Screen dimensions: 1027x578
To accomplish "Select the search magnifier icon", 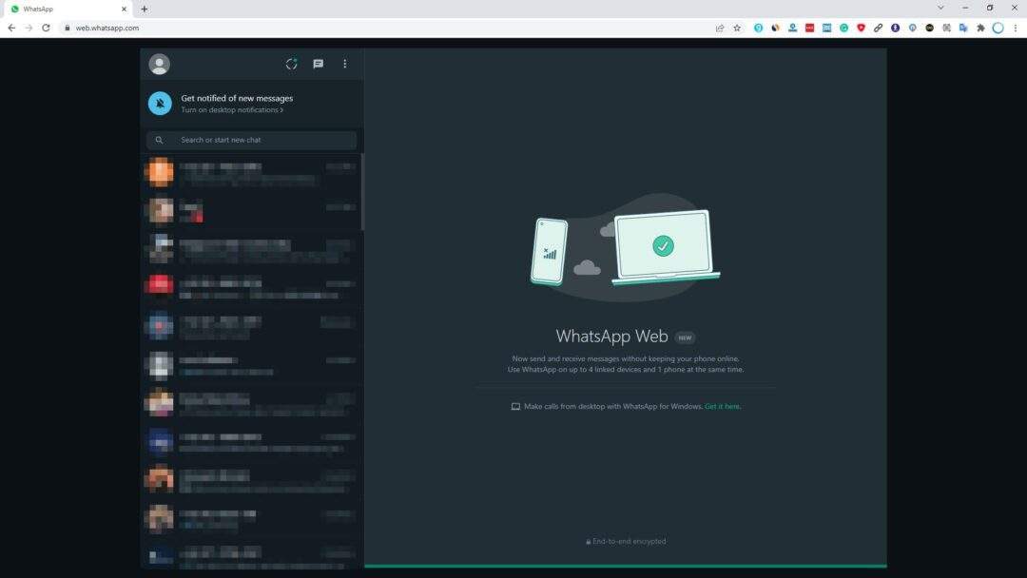I will pos(159,140).
